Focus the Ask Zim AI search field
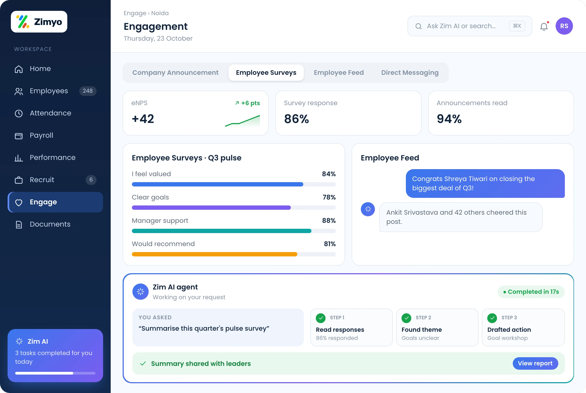The image size is (586, 393). [x=470, y=26]
